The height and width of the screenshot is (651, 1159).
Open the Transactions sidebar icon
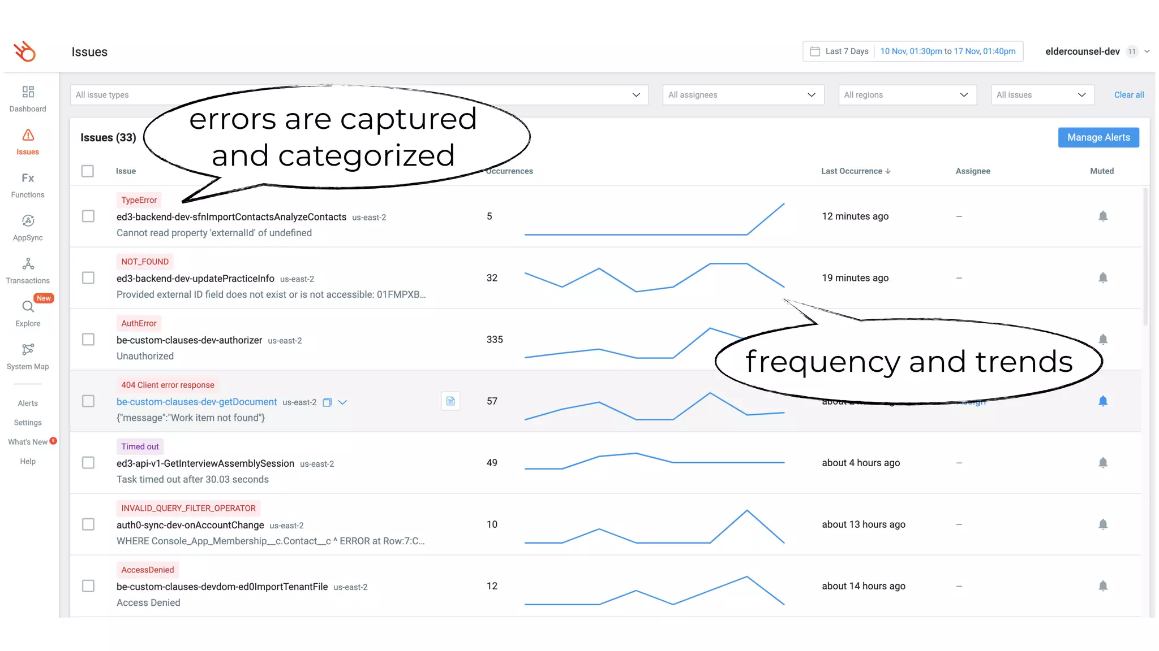click(28, 264)
